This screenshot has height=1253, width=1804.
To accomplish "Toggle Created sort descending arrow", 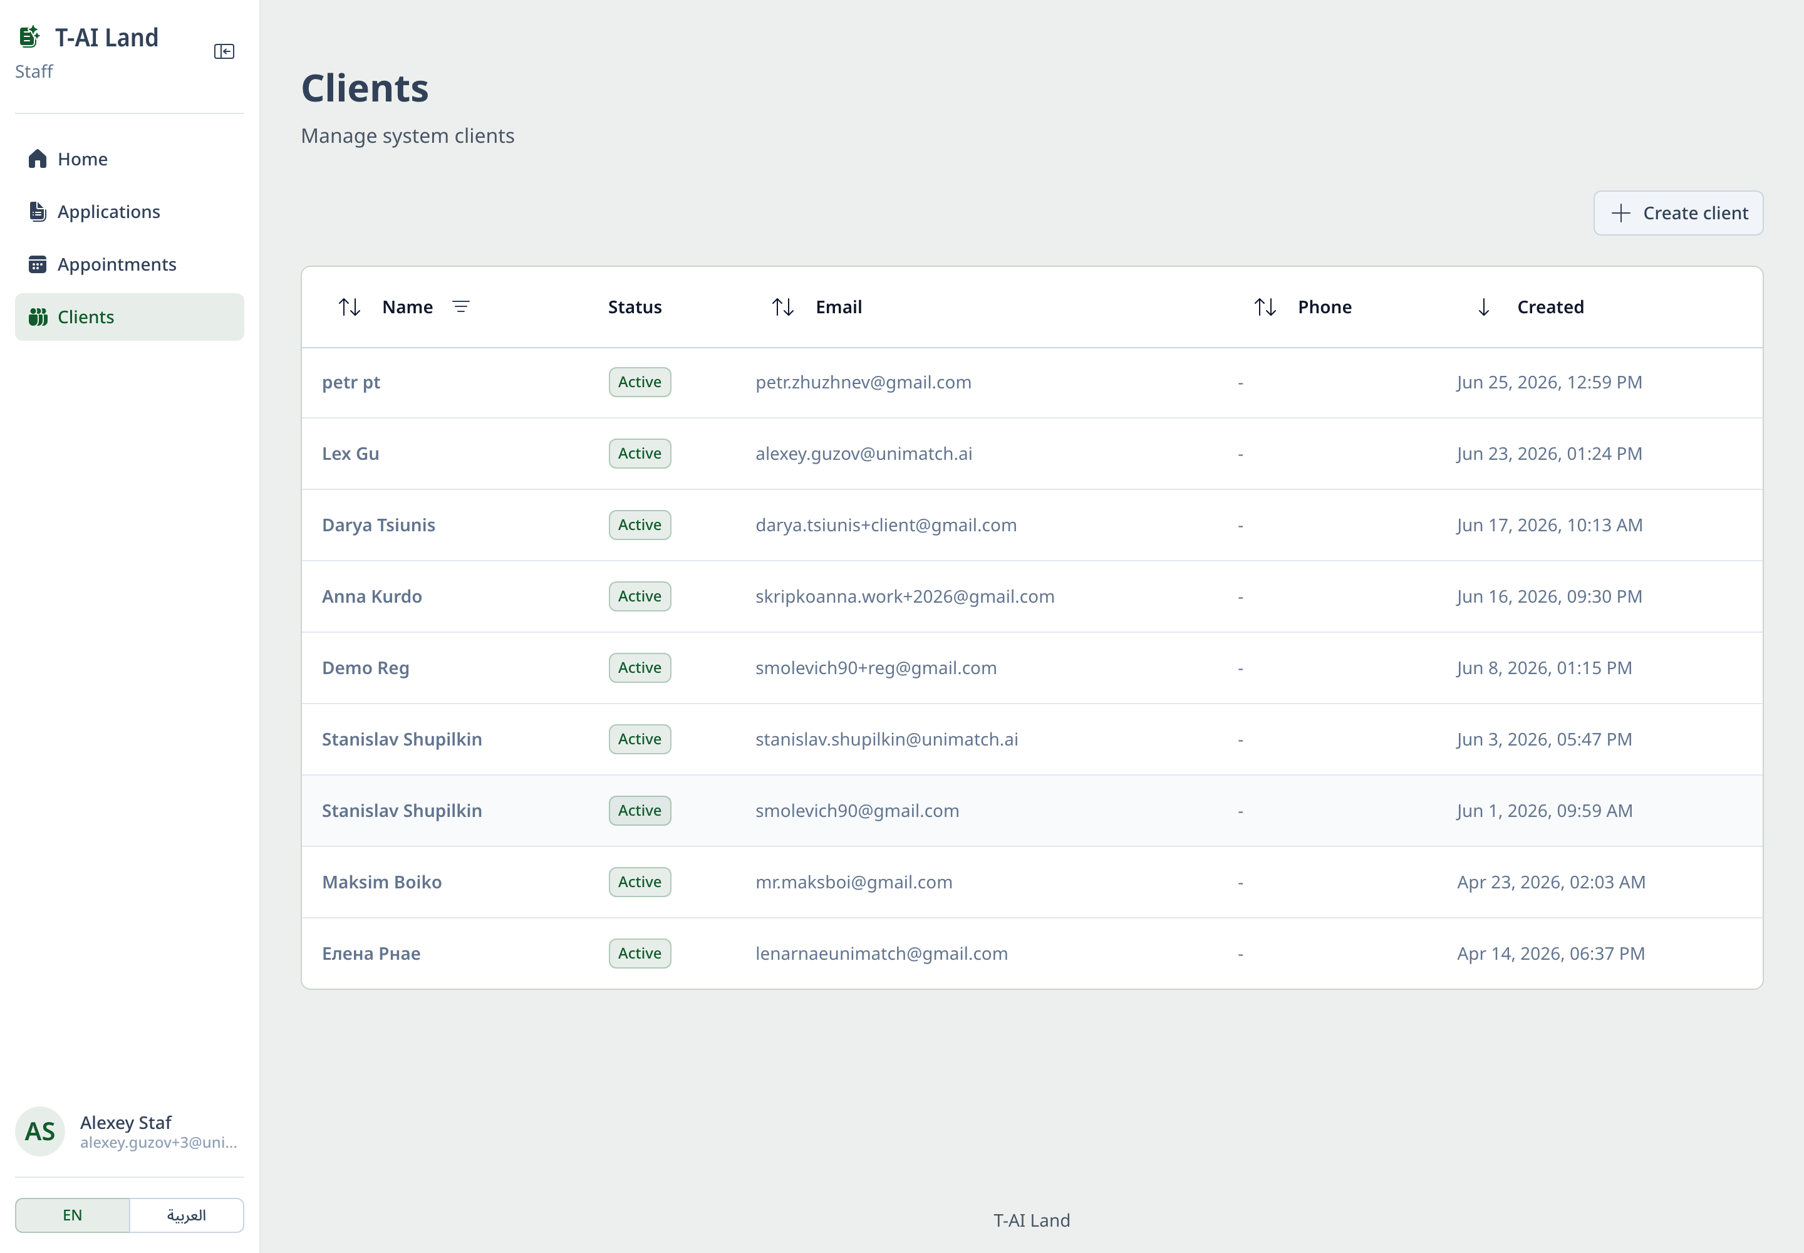I will pos(1484,307).
